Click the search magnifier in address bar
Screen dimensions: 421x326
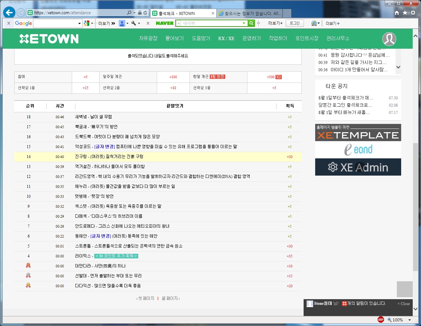[x=129, y=13]
